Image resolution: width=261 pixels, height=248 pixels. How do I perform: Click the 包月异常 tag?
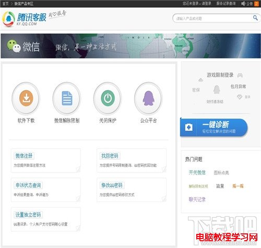[x=238, y=87]
